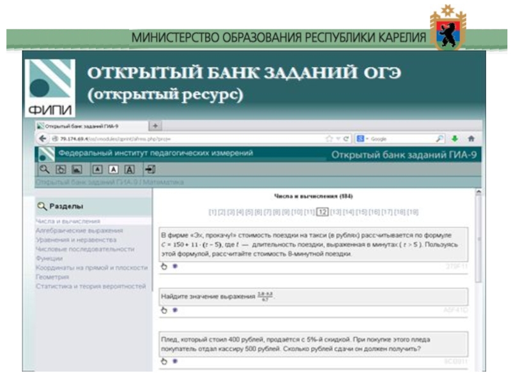Open the Геометрия section
511x383 pixels.
coord(52,277)
